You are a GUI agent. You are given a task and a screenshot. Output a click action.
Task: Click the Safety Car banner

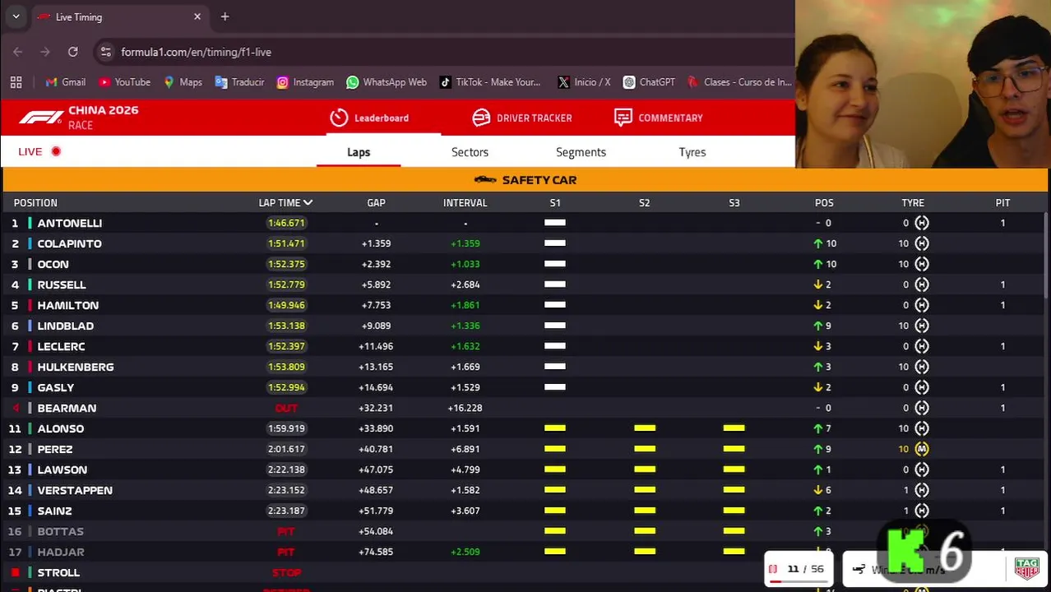[x=525, y=180]
